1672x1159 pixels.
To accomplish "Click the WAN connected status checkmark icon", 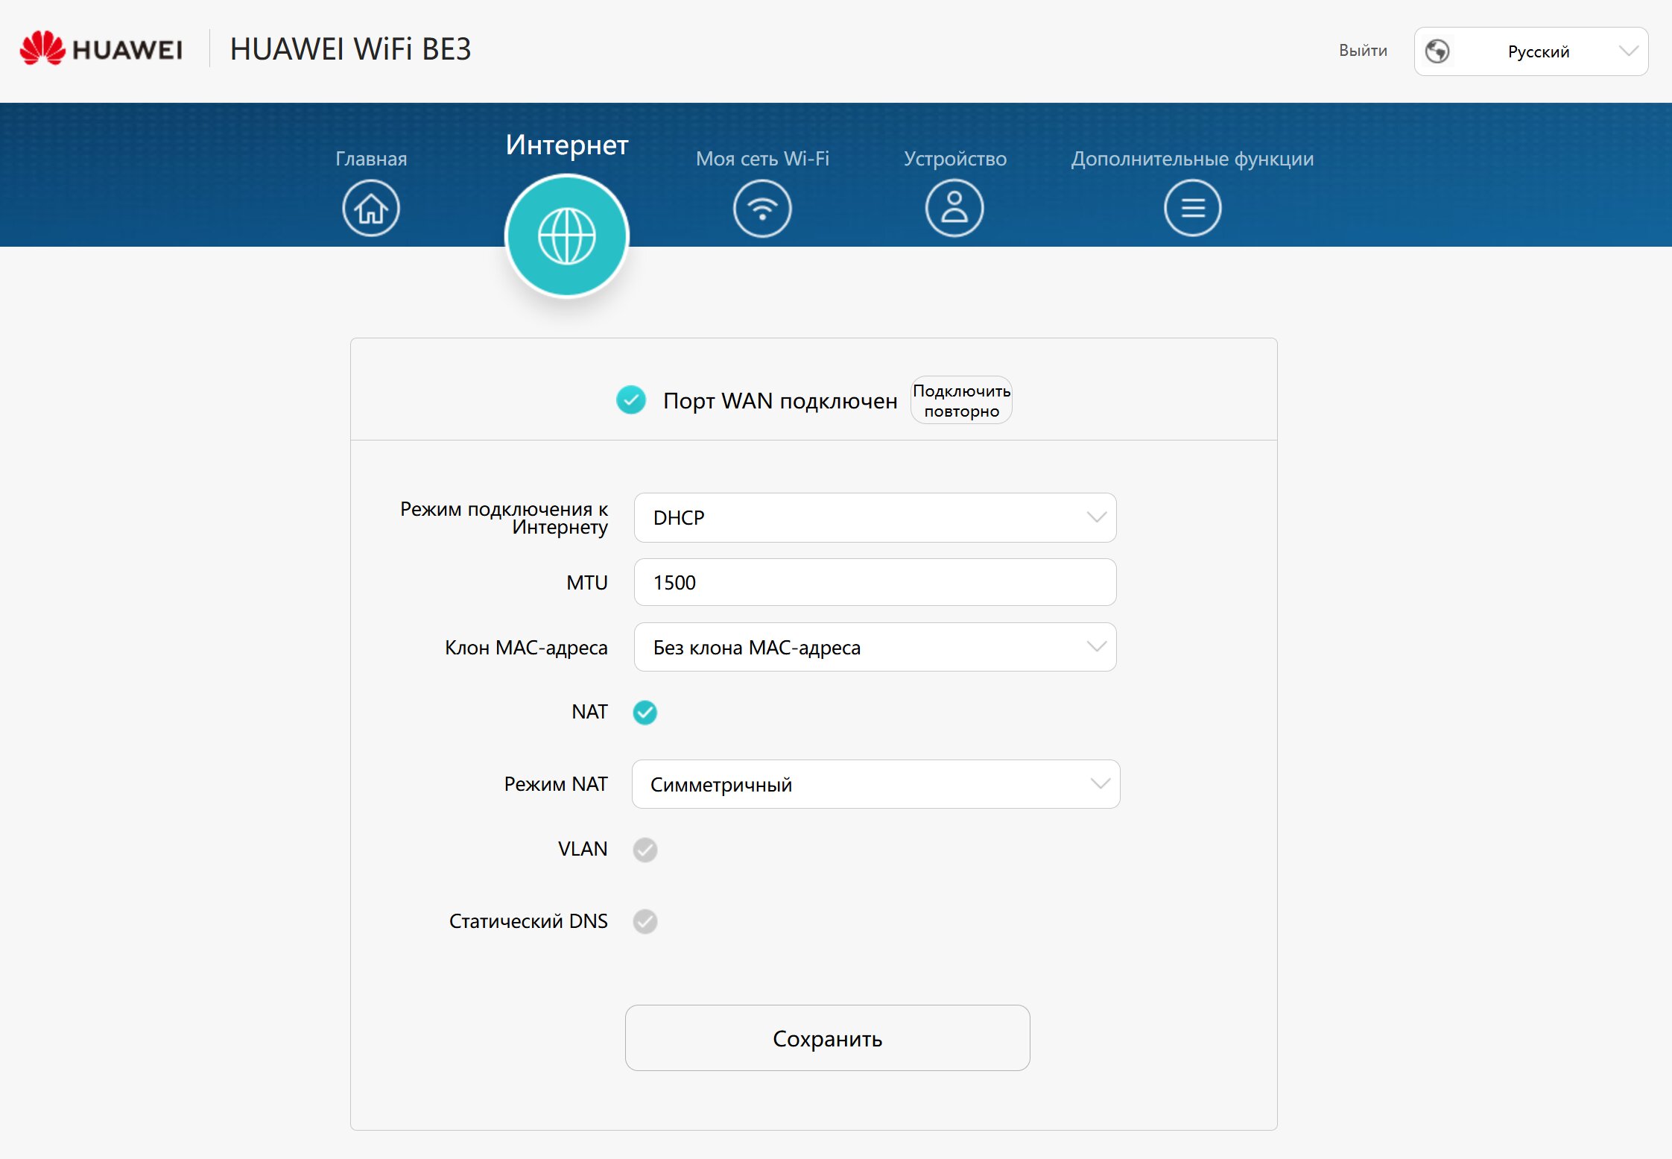I will click(x=631, y=400).
